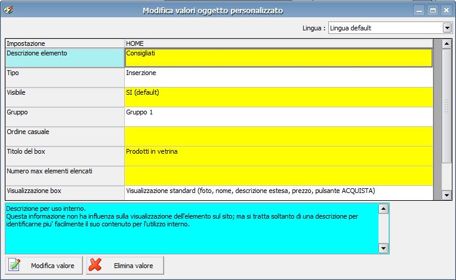This screenshot has width=456, height=280.
Task: Click the Visibile row label
Action: click(x=65, y=98)
